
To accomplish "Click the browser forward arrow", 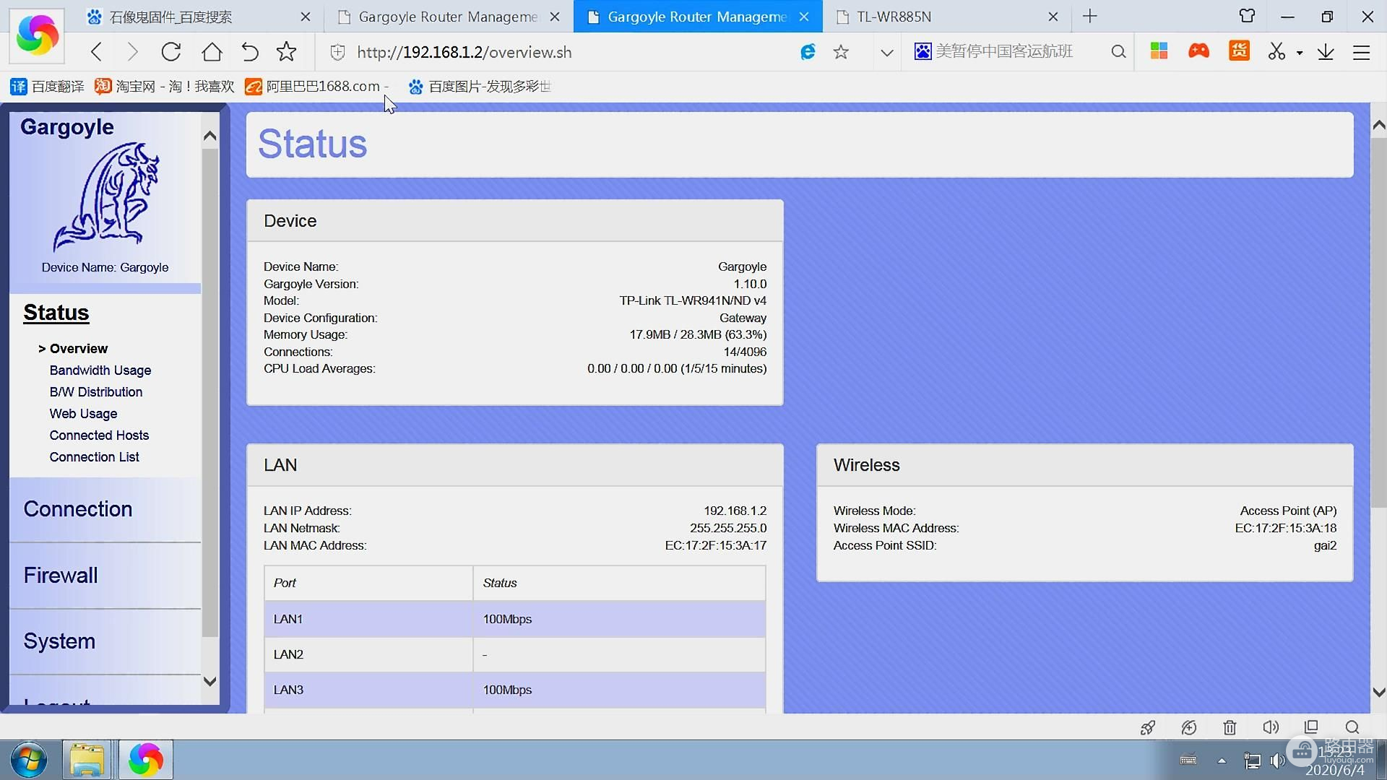I will [132, 52].
